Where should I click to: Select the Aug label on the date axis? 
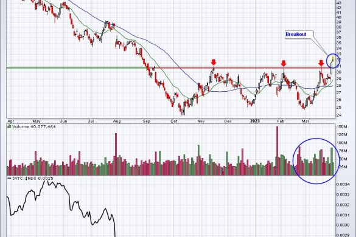(117, 122)
